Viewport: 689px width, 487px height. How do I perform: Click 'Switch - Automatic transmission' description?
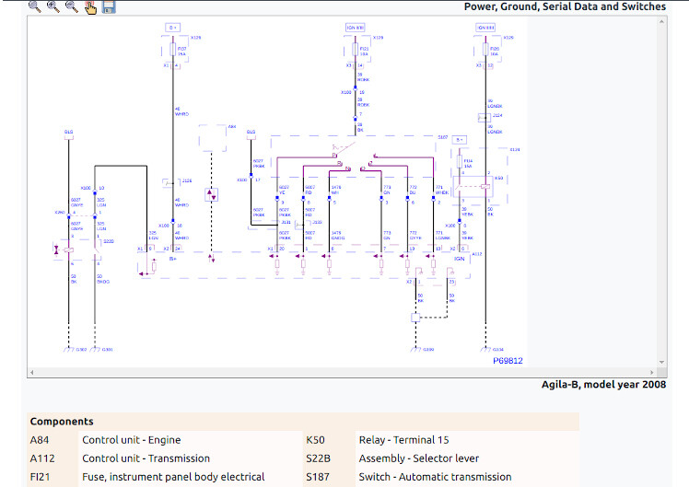pos(435,477)
